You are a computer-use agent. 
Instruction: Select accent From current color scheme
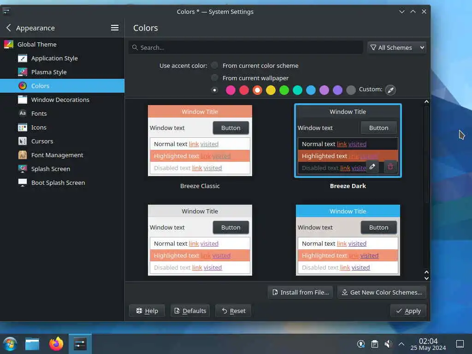click(214, 65)
